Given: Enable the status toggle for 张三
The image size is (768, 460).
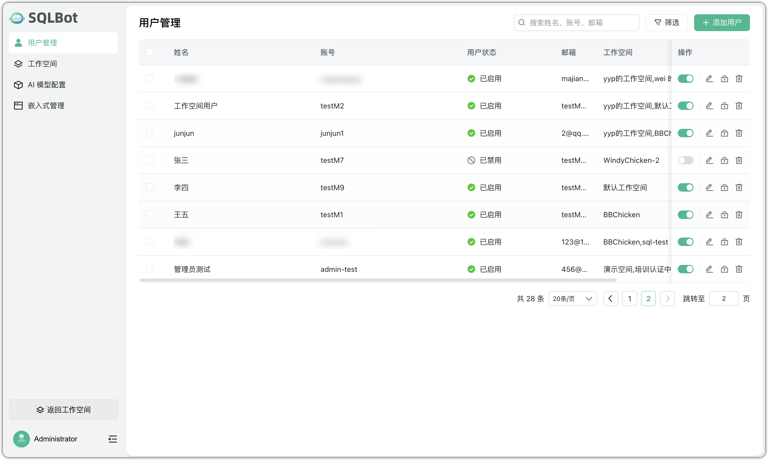Looking at the screenshot, I should 685,160.
